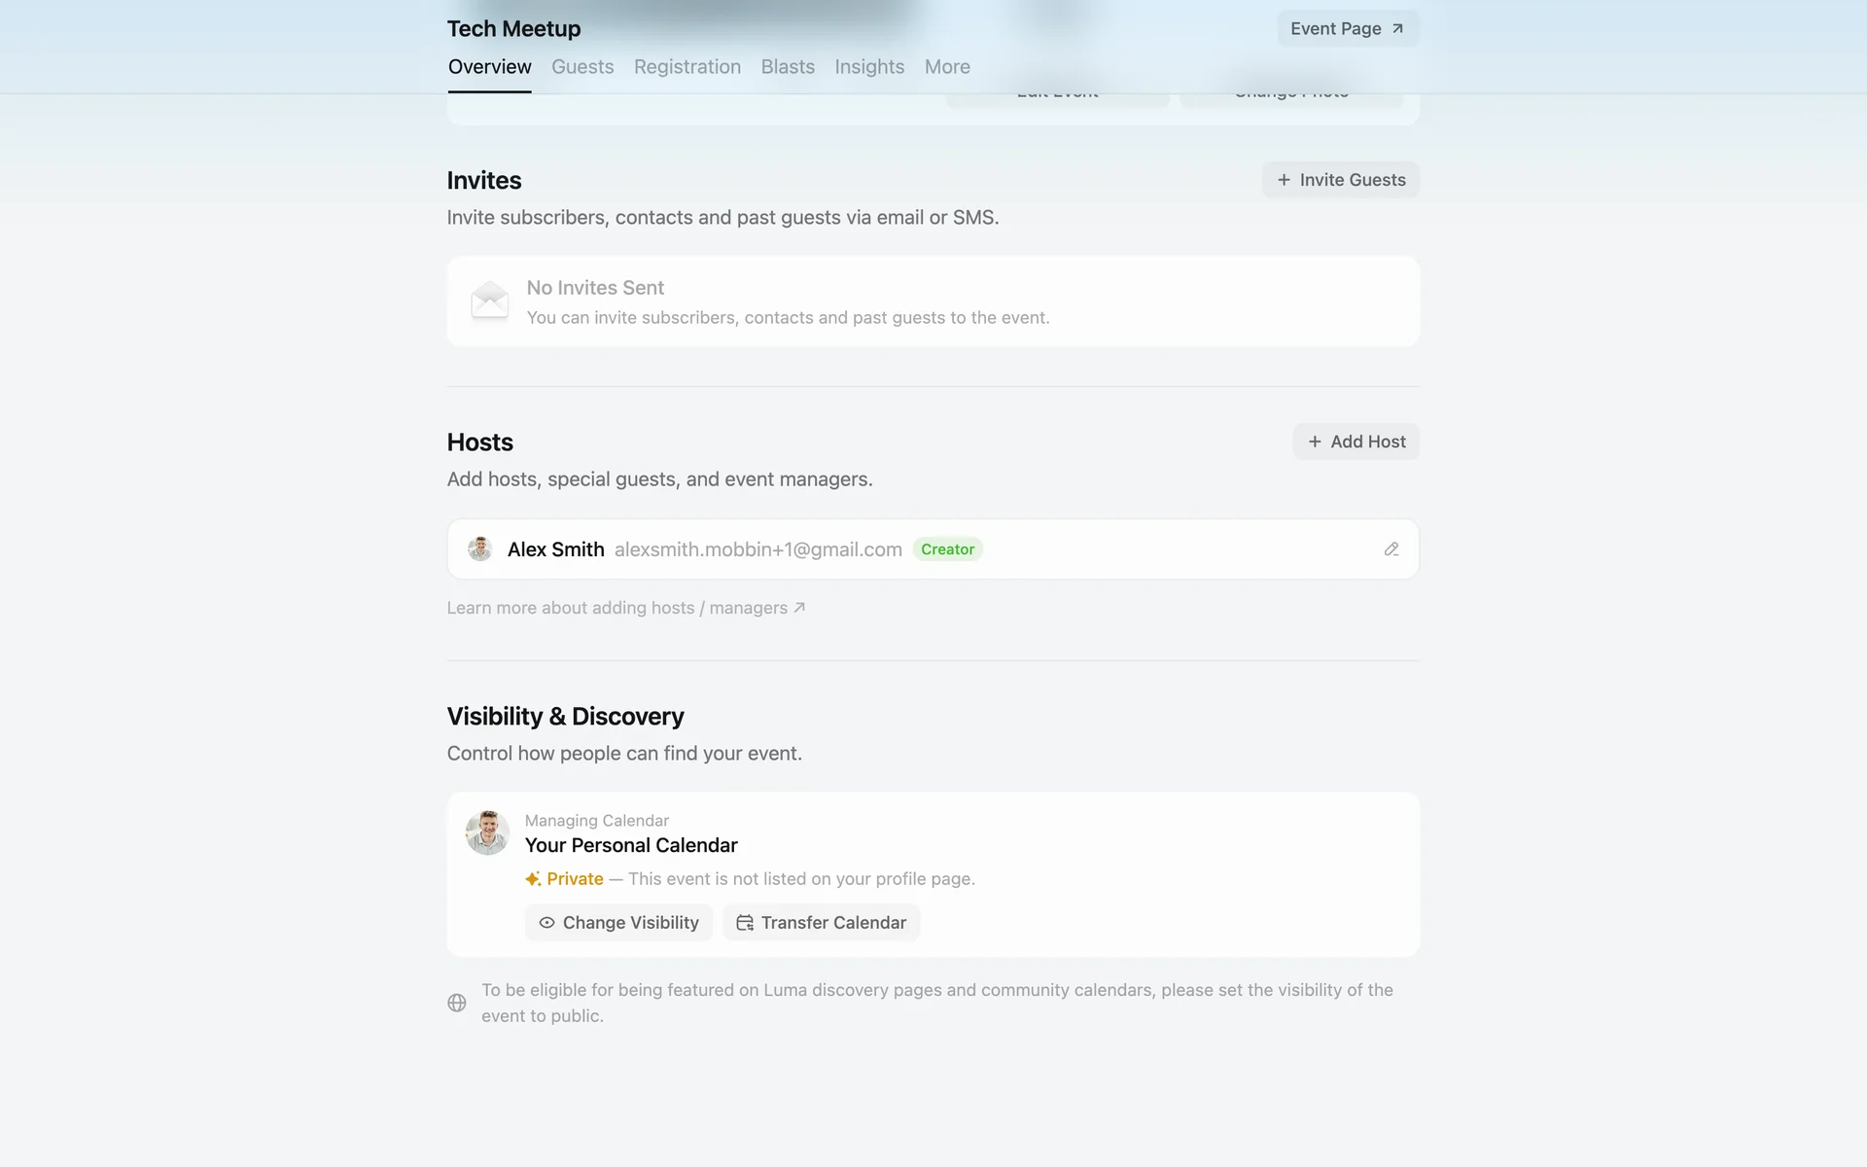Viewport: 1867px width, 1167px height.
Task: Click the plus icon on Add Host
Action: [1315, 442]
